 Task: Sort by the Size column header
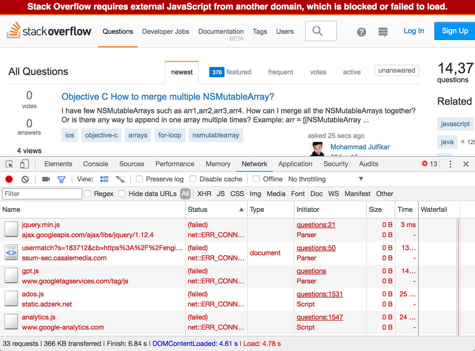pos(381,209)
